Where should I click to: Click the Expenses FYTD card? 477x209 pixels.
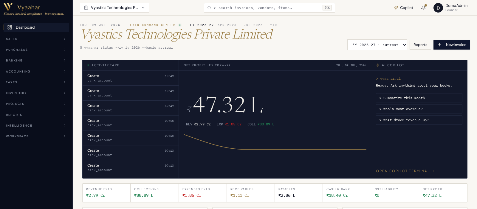click(x=203, y=193)
